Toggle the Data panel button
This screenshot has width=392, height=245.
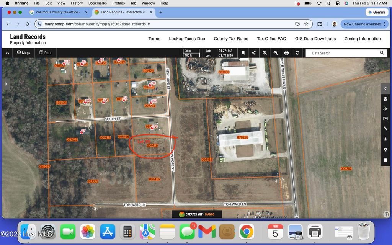pos(45,53)
